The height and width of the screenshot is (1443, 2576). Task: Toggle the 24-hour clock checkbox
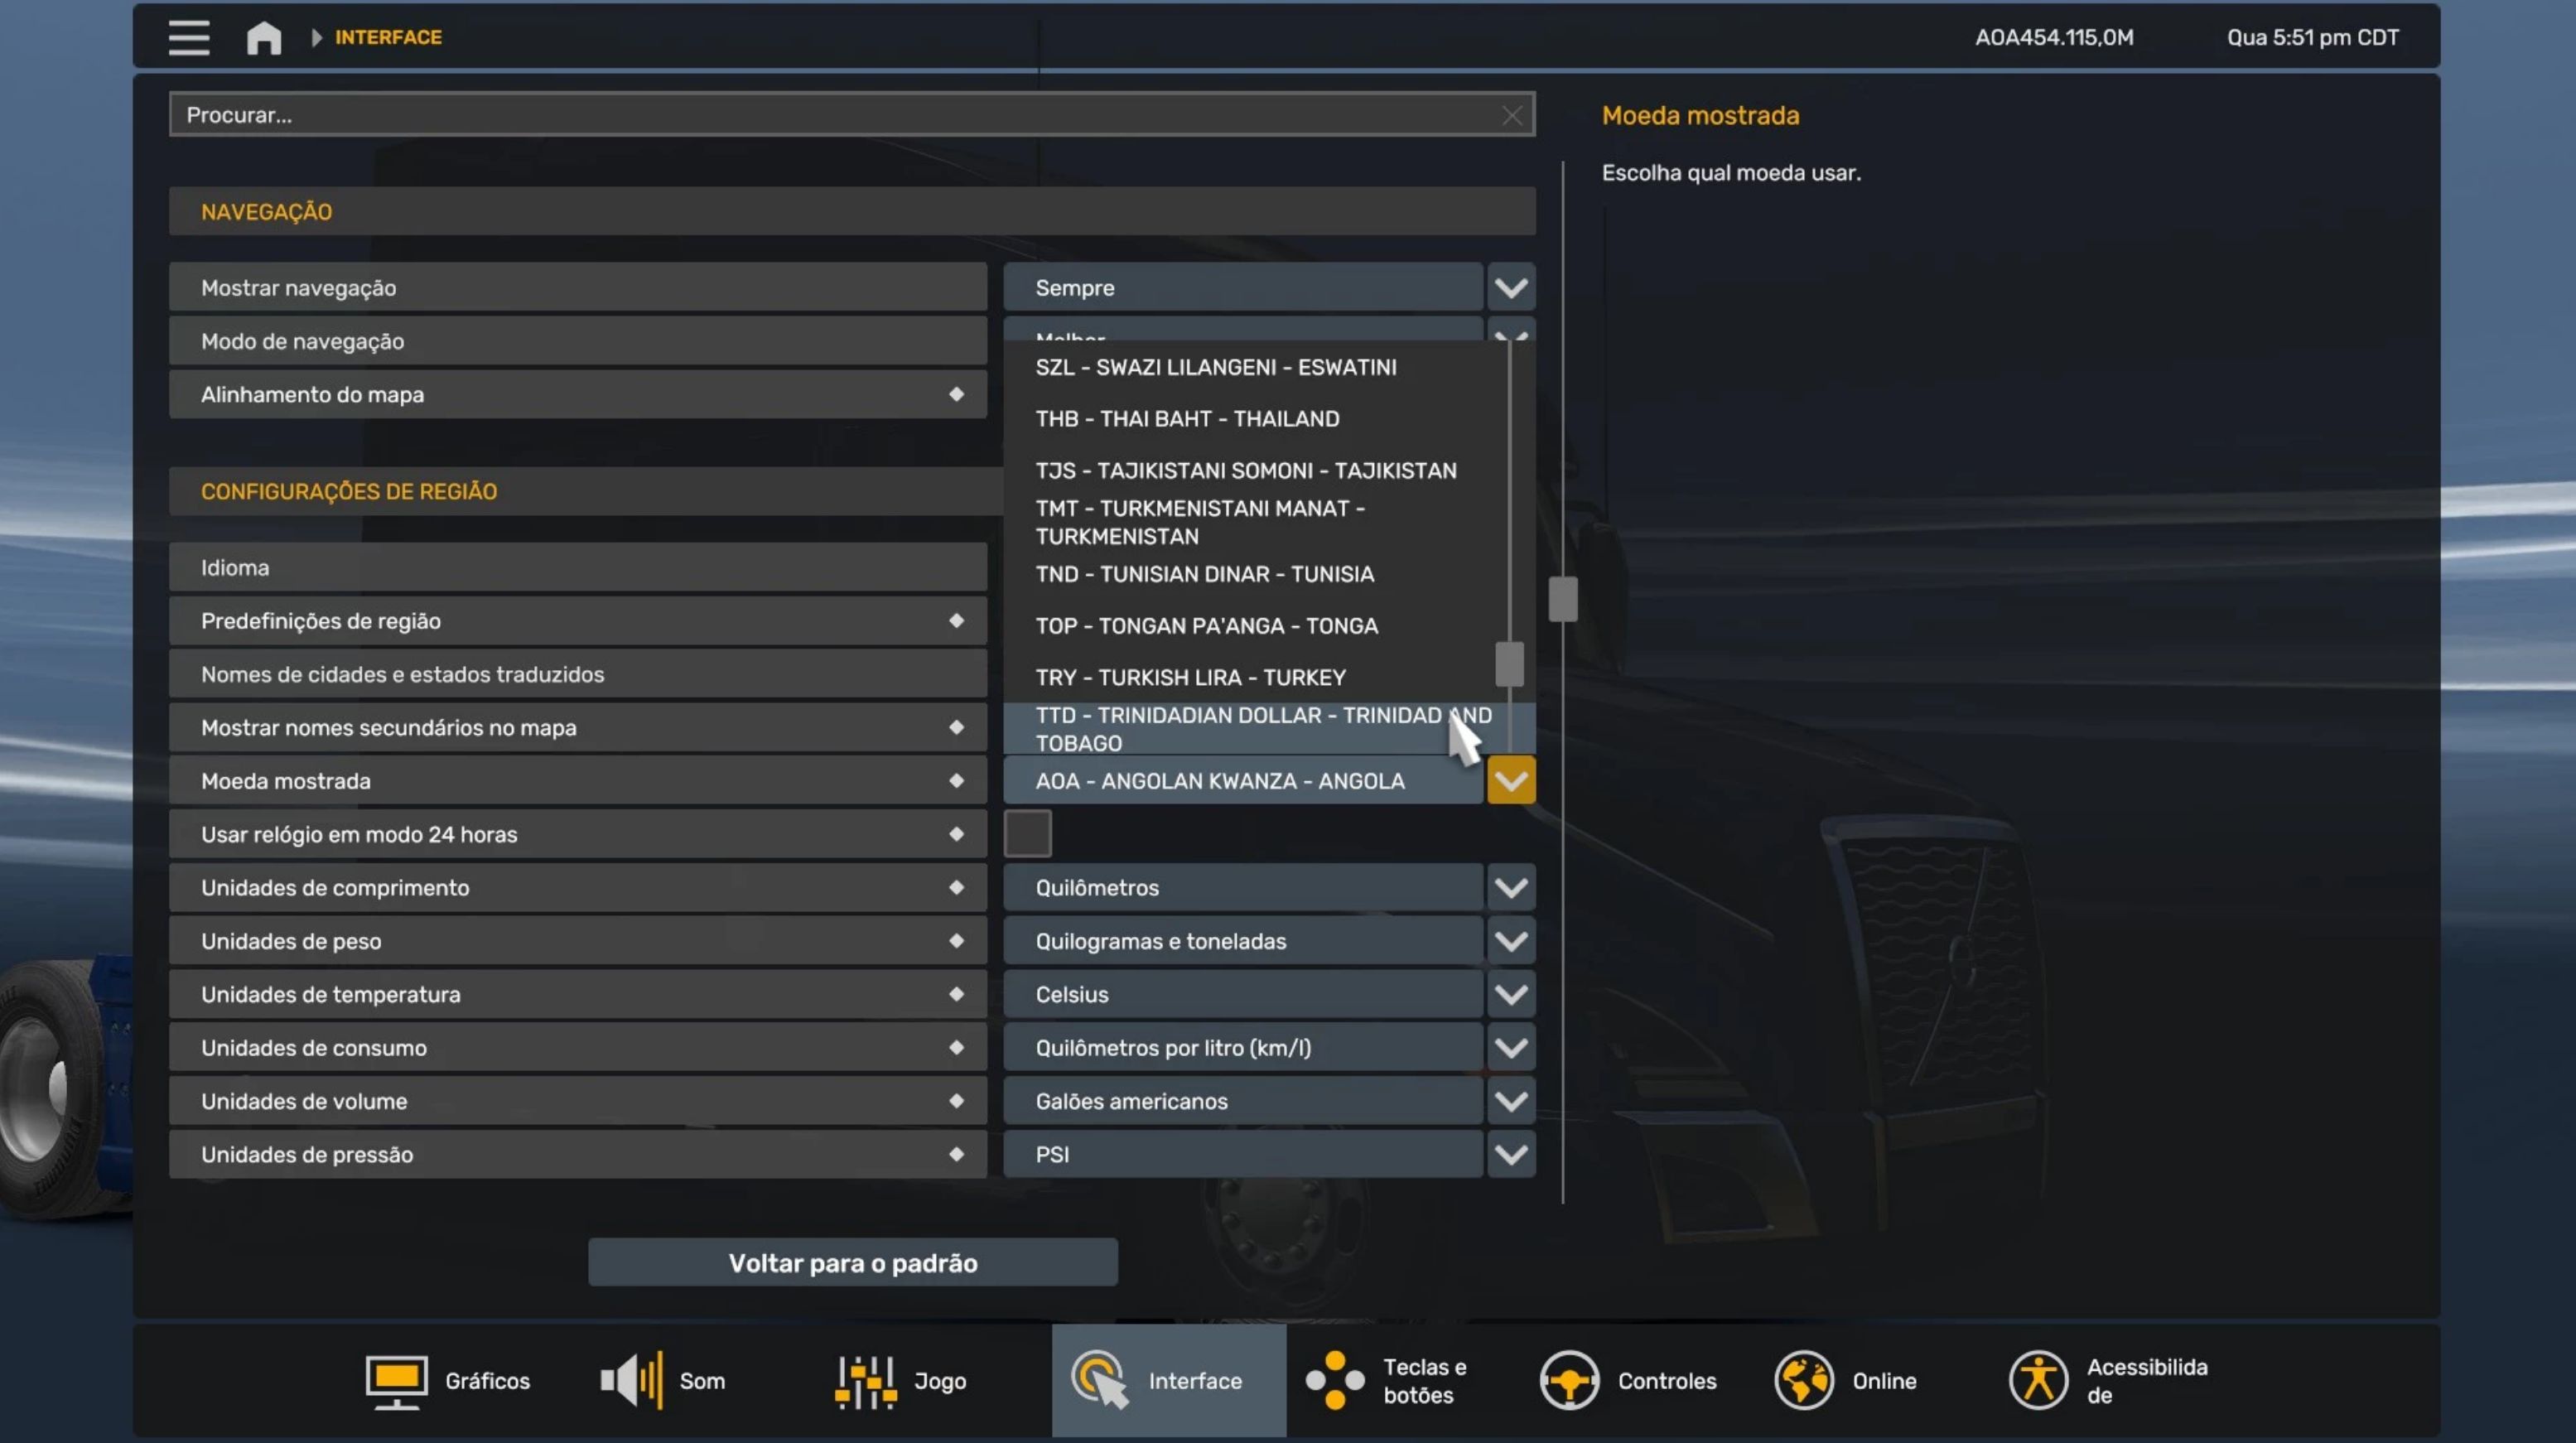click(x=1027, y=834)
